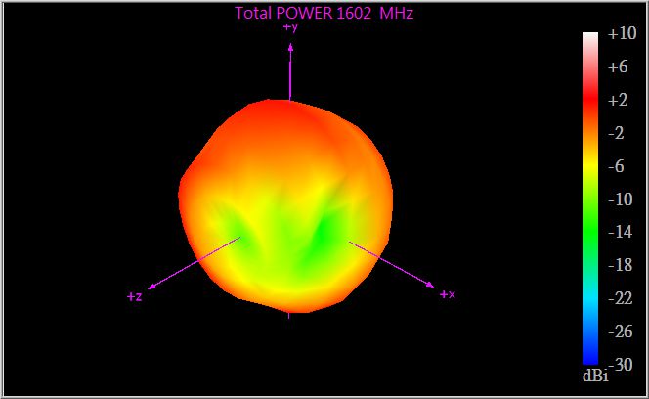Click the +2 scale label
The image size is (649, 399).
(x=618, y=100)
